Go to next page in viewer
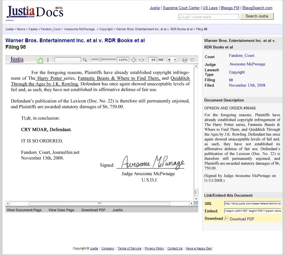 pos(175,60)
